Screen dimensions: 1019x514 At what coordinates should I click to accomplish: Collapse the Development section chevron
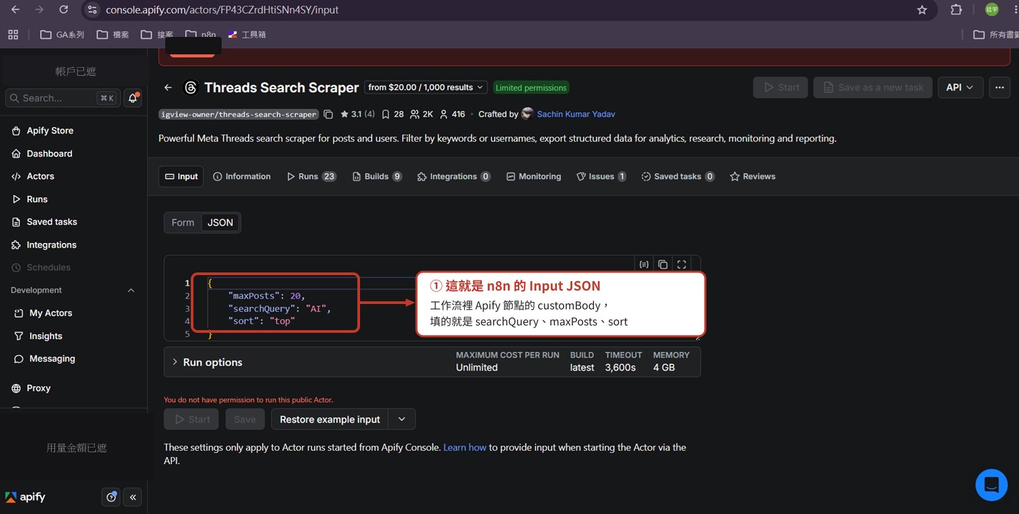[131, 291]
